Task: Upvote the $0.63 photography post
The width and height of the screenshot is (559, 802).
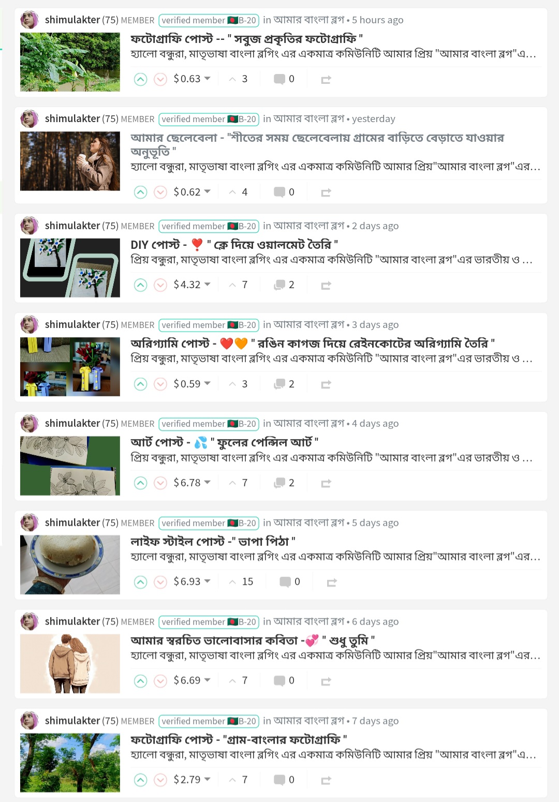Action: coord(140,79)
